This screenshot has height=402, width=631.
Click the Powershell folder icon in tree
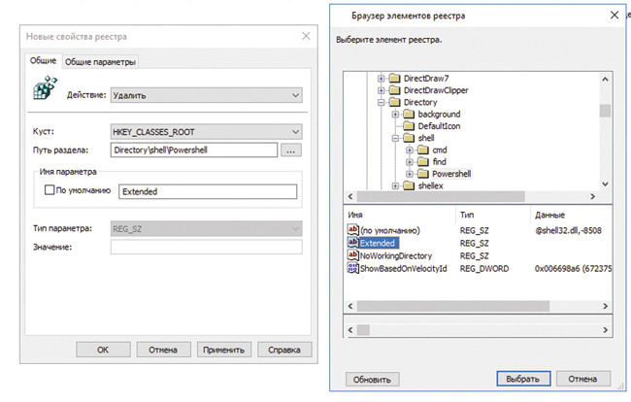click(424, 173)
